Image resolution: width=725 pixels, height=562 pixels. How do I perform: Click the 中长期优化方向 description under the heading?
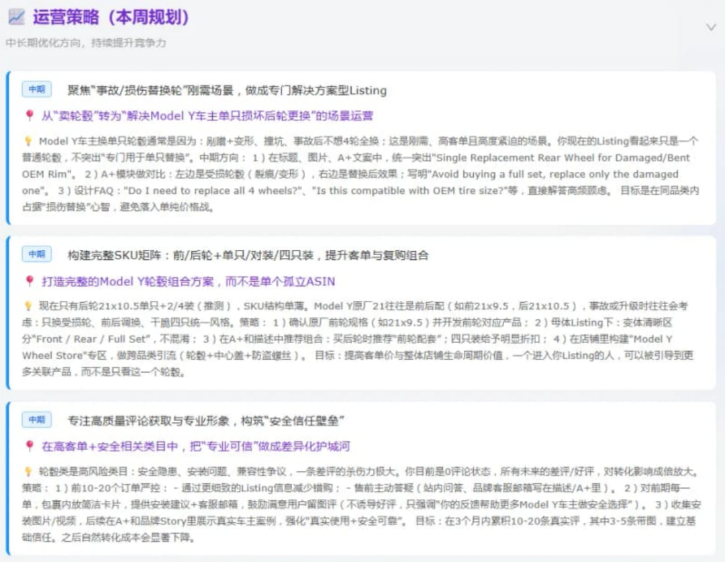(x=86, y=43)
